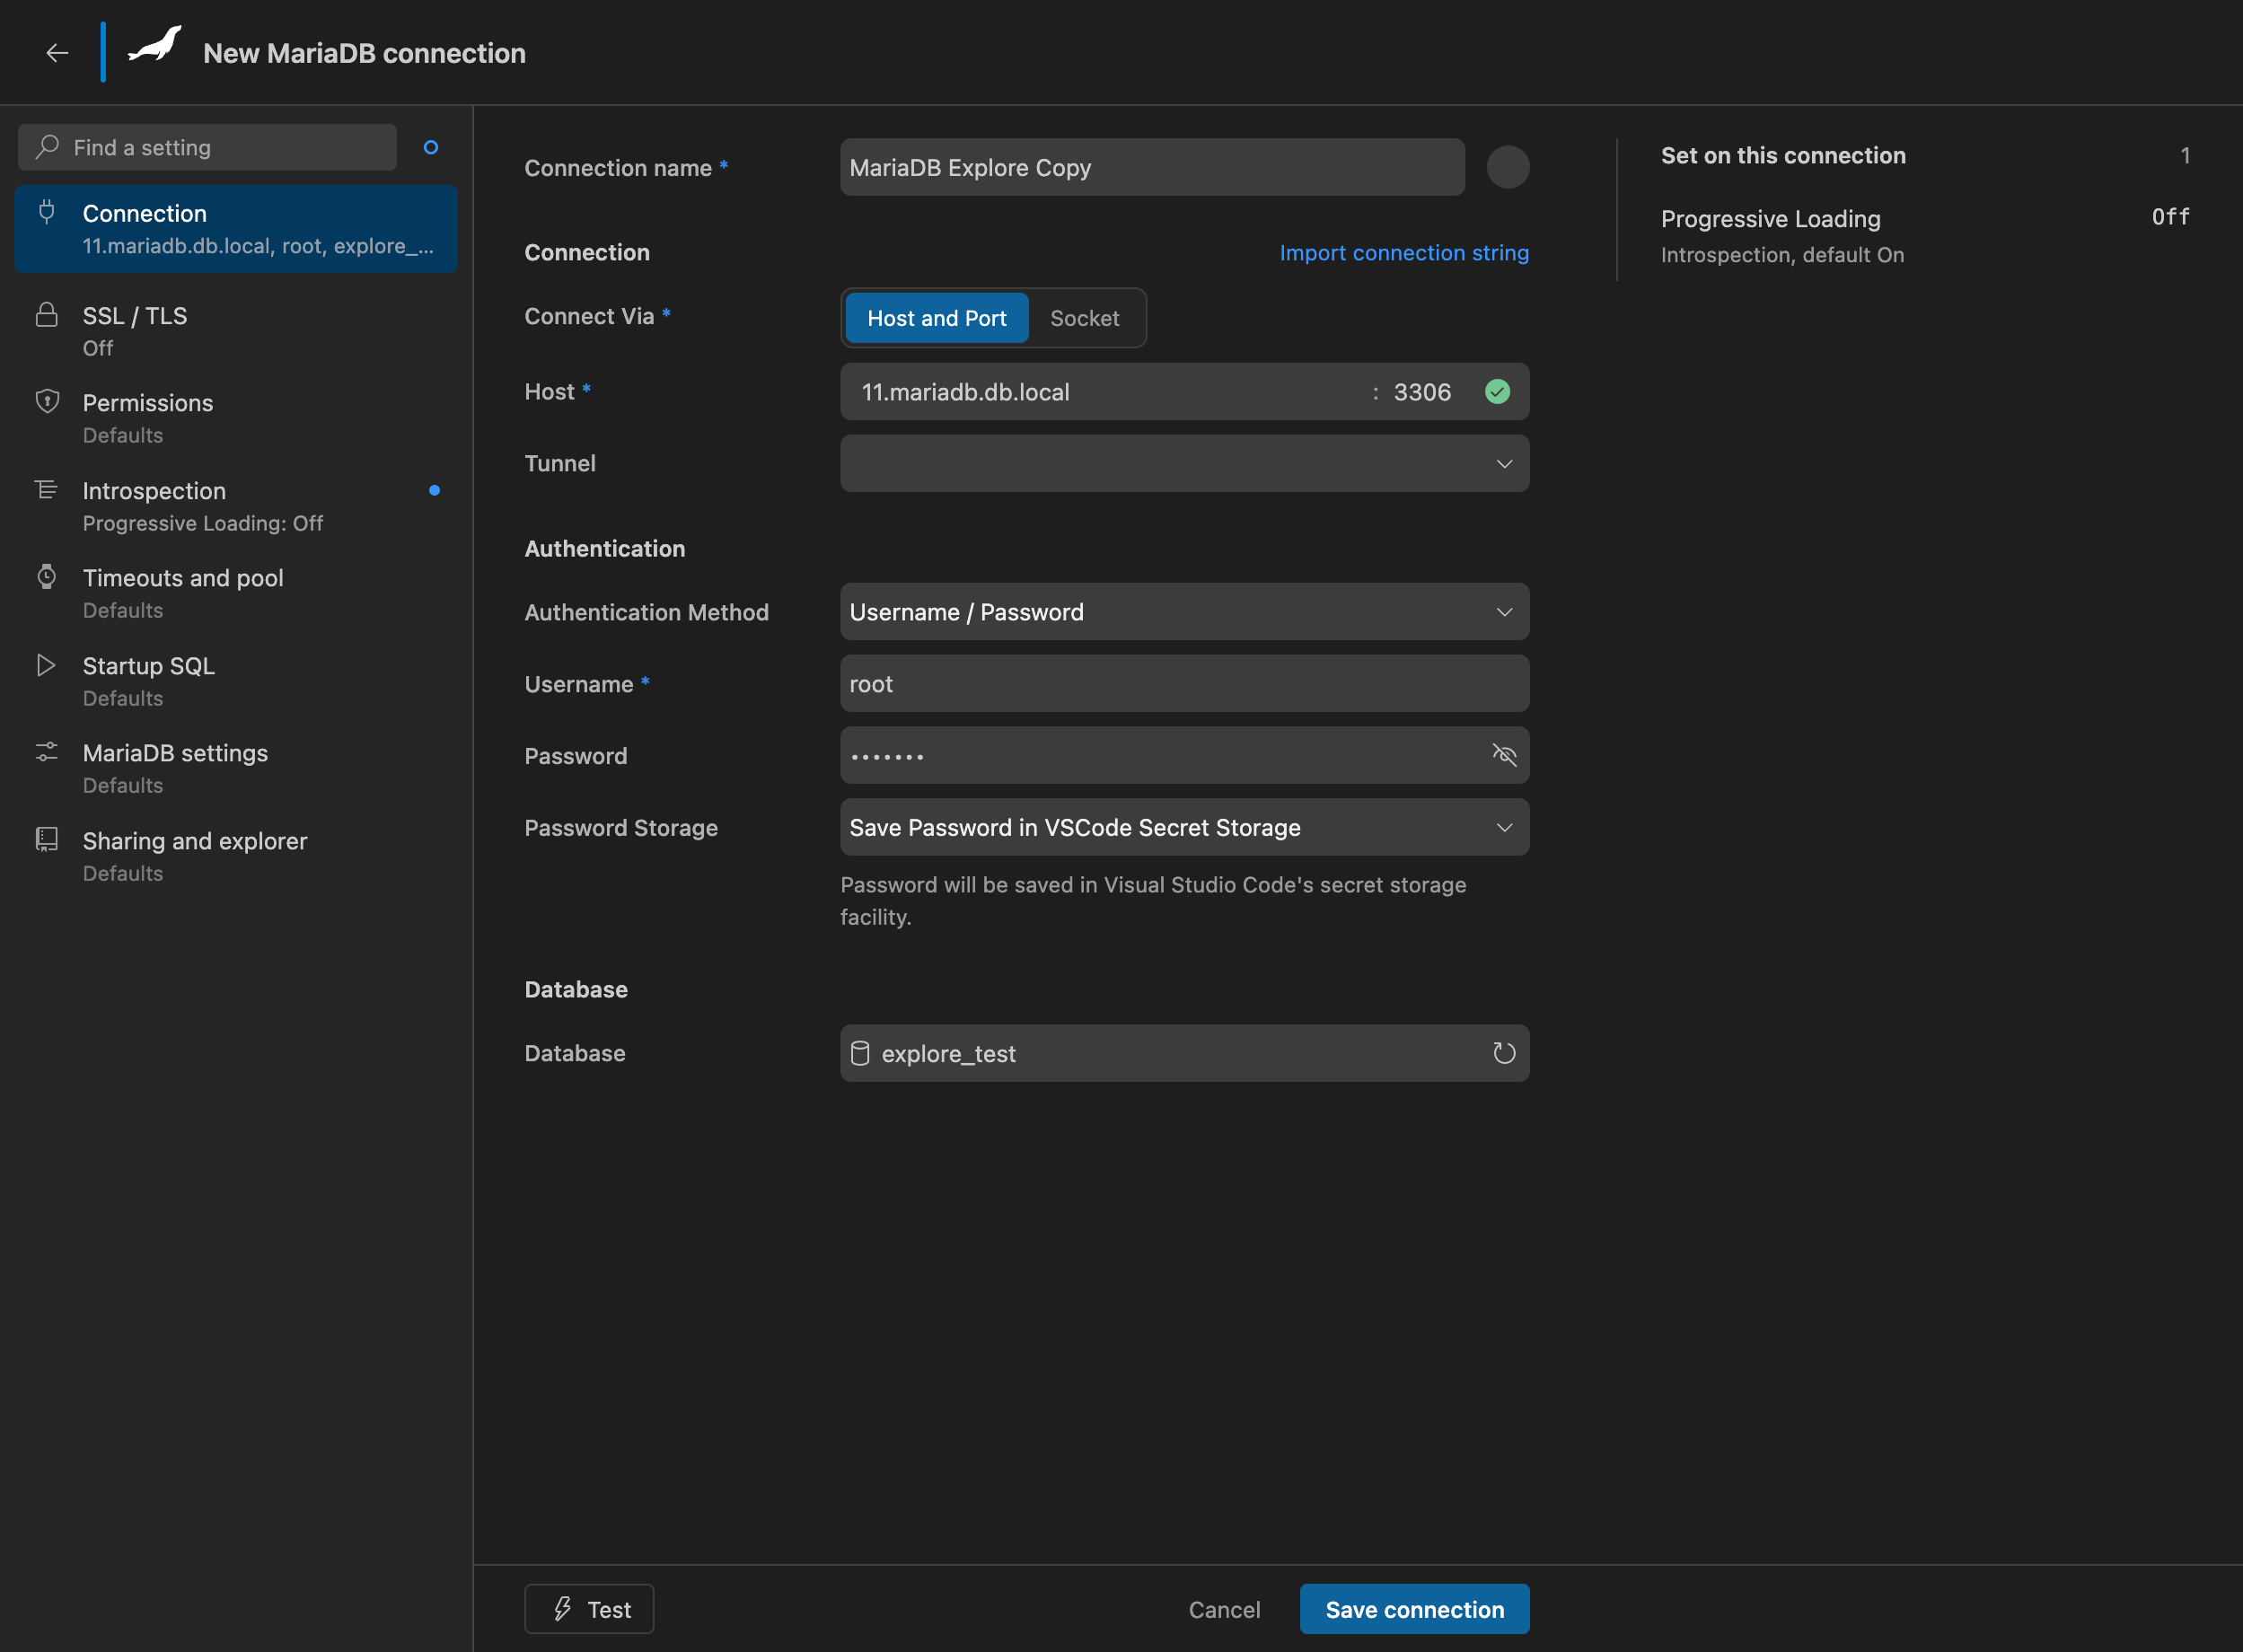Click the Permissions shield icon
This screenshot has height=1652, width=2243.
[x=47, y=402]
